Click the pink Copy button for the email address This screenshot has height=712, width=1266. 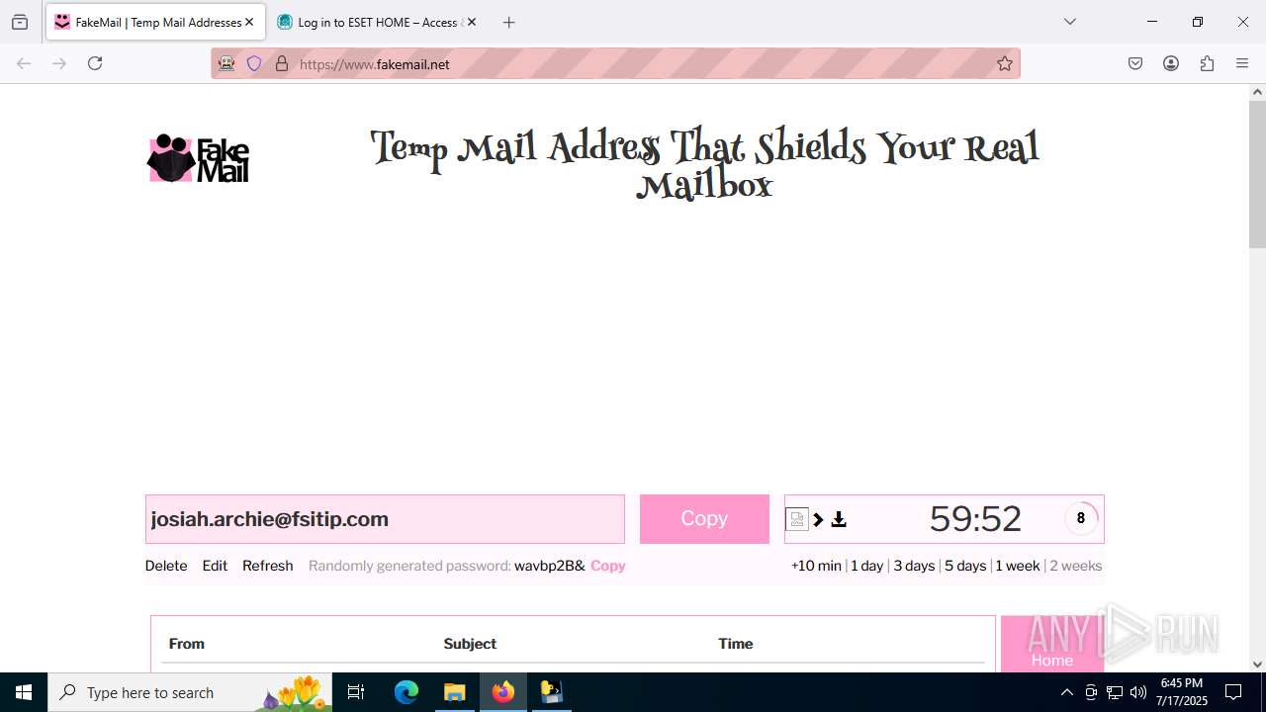(704, 519)
